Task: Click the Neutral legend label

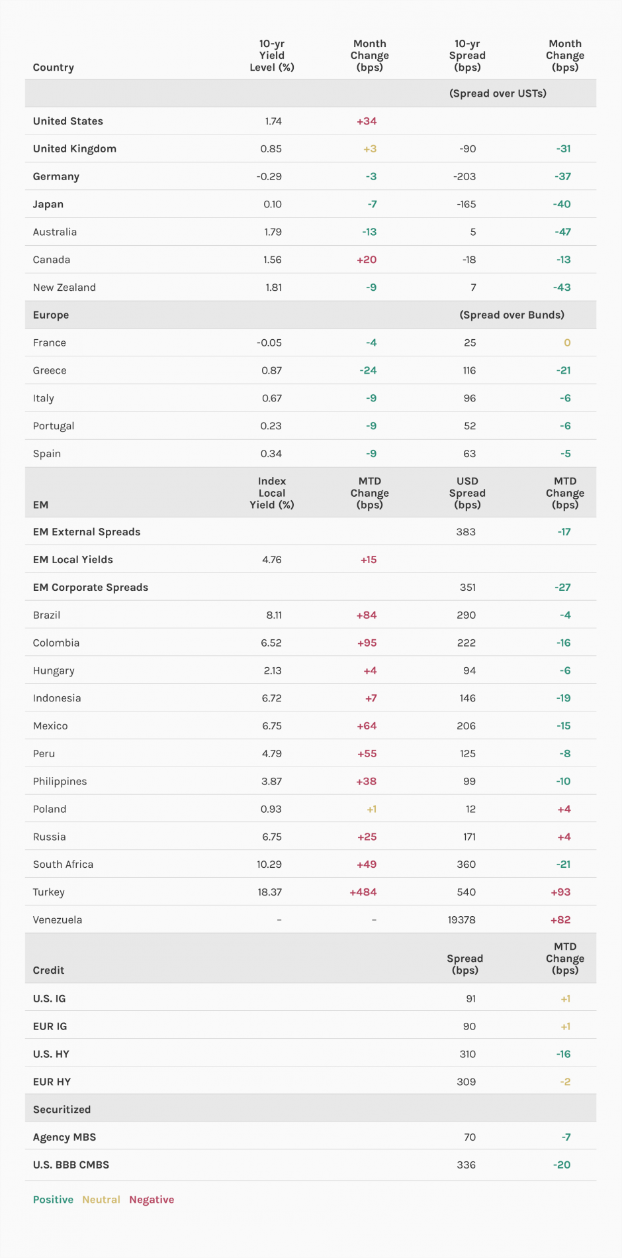Action: pyautogui.click(x=101, y=1200)
